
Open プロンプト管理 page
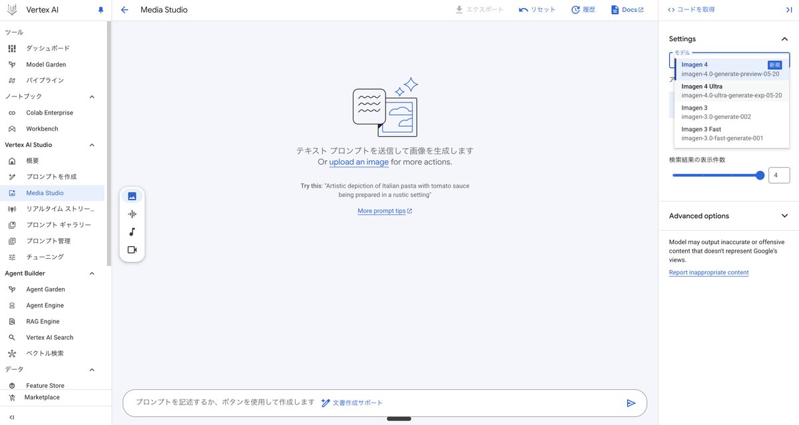pos(53,241)
